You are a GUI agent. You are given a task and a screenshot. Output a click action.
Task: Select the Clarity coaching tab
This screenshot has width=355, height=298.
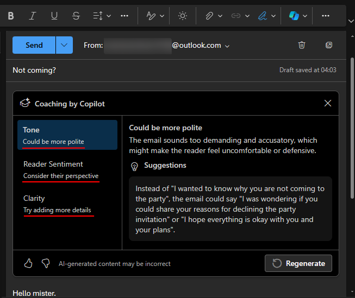[x=67, y=204]
